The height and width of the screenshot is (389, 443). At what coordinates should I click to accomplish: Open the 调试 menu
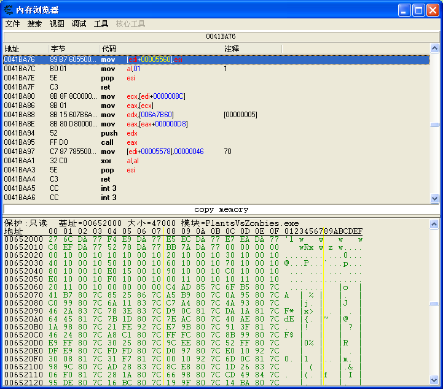pos(79,24)
